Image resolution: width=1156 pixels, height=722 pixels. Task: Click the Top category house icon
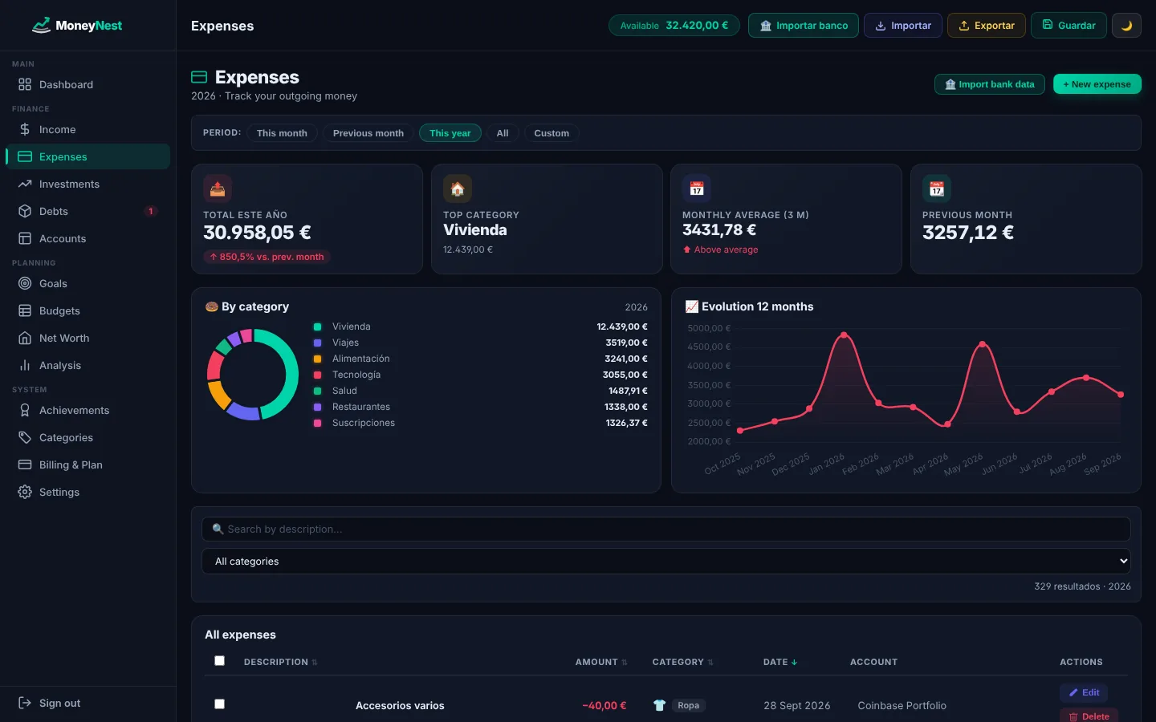(x=458, y=189)
